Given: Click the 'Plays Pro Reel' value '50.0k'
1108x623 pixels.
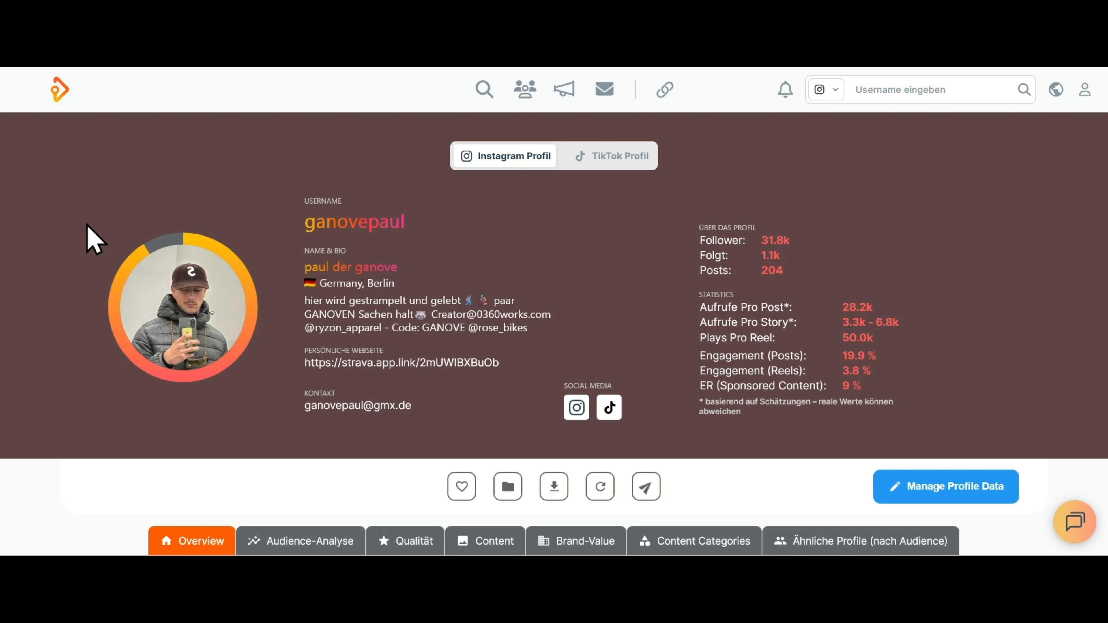Looking at the screenshot, I should (x=857, y=337).
